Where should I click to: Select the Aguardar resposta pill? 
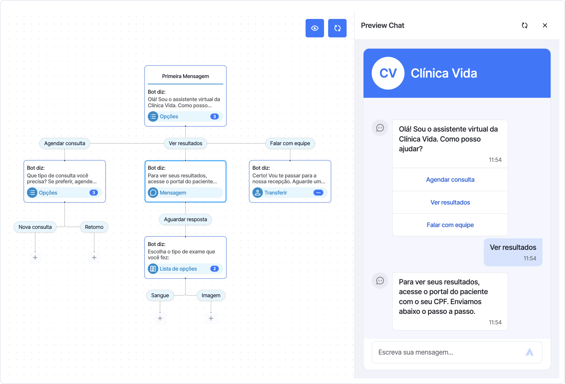tap(186, 219)
